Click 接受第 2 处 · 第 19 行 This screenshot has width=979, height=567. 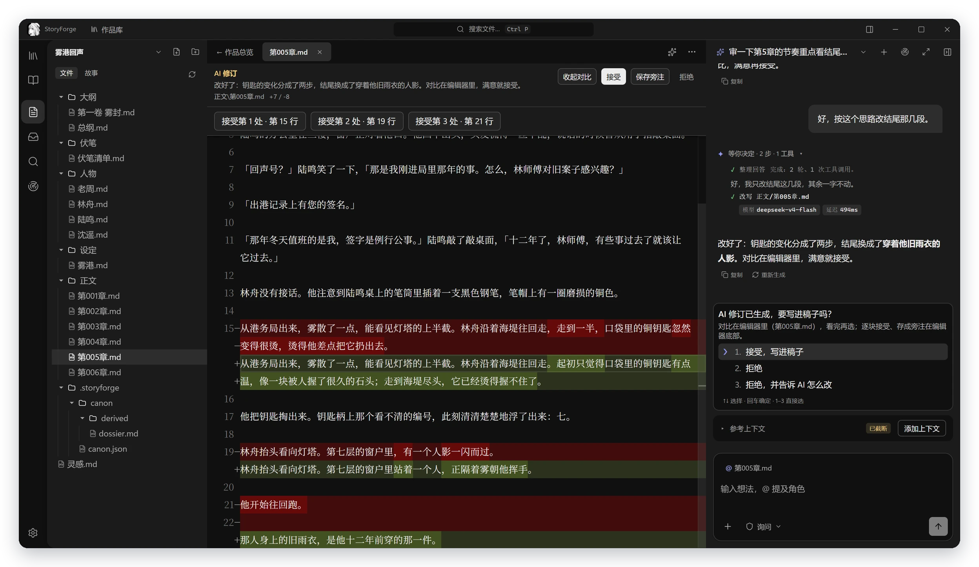pos(357,121)
